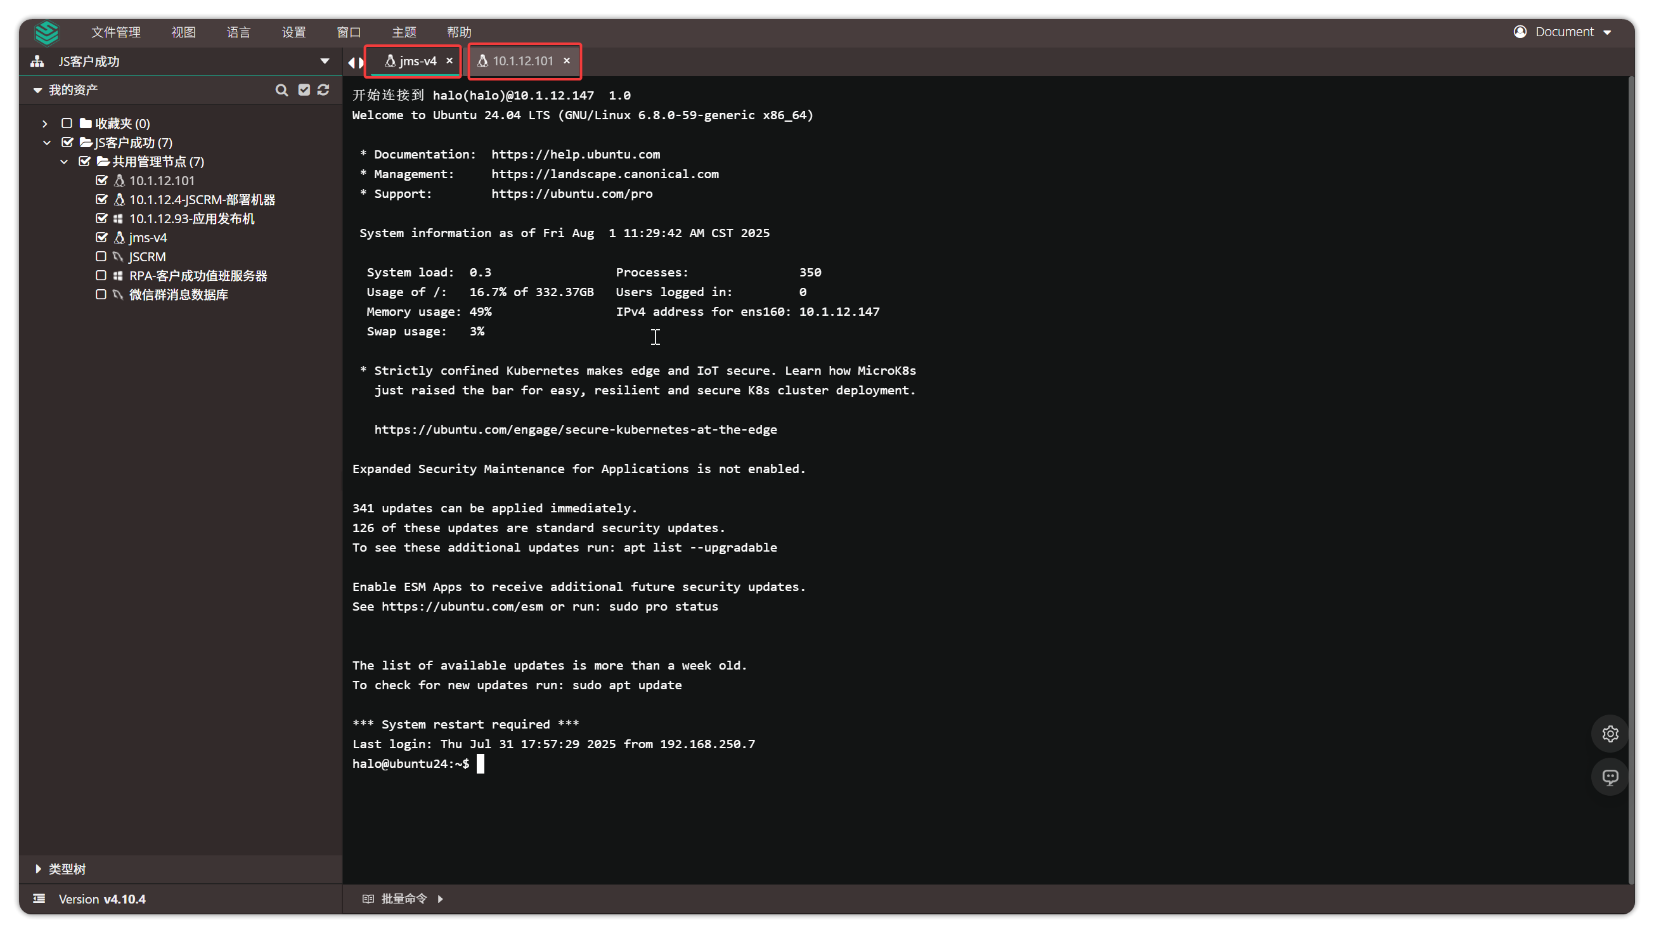The height and width of the screenshot is (927, 1654).
Task: Click the https://landscape.canonical.com link
Action: (605, 174)
